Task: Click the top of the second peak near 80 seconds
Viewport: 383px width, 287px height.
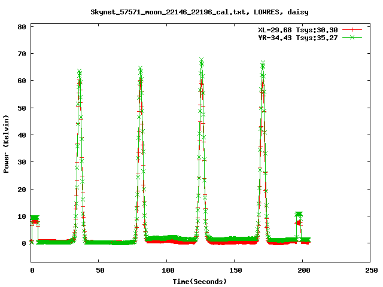Action: (x=141, y=68)
